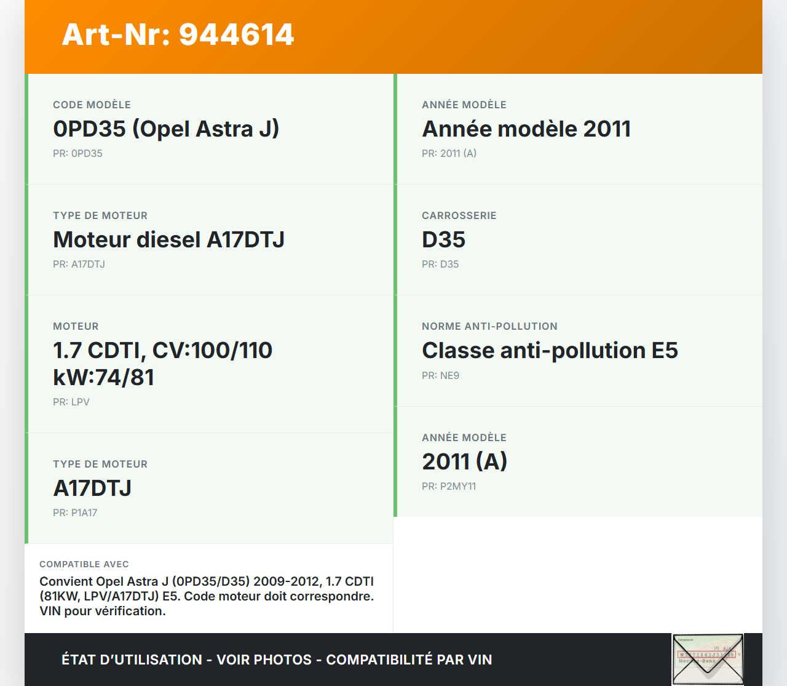Select the A17DTJ engine type value
The height and width of the screenshot is (686, 787).
coord(92,488)
